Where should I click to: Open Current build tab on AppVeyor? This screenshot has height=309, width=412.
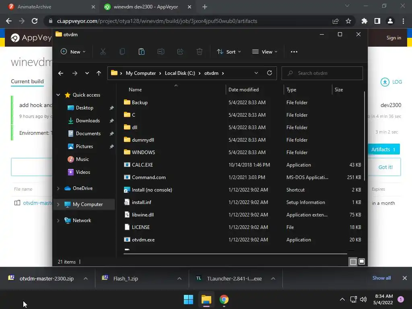(27, 81)
